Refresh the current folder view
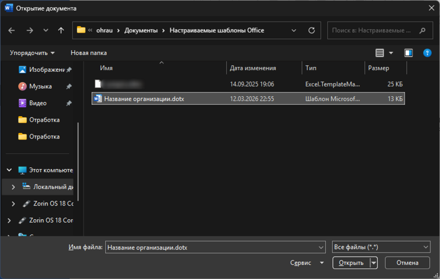440x279 pixels. tap(311, 30)
